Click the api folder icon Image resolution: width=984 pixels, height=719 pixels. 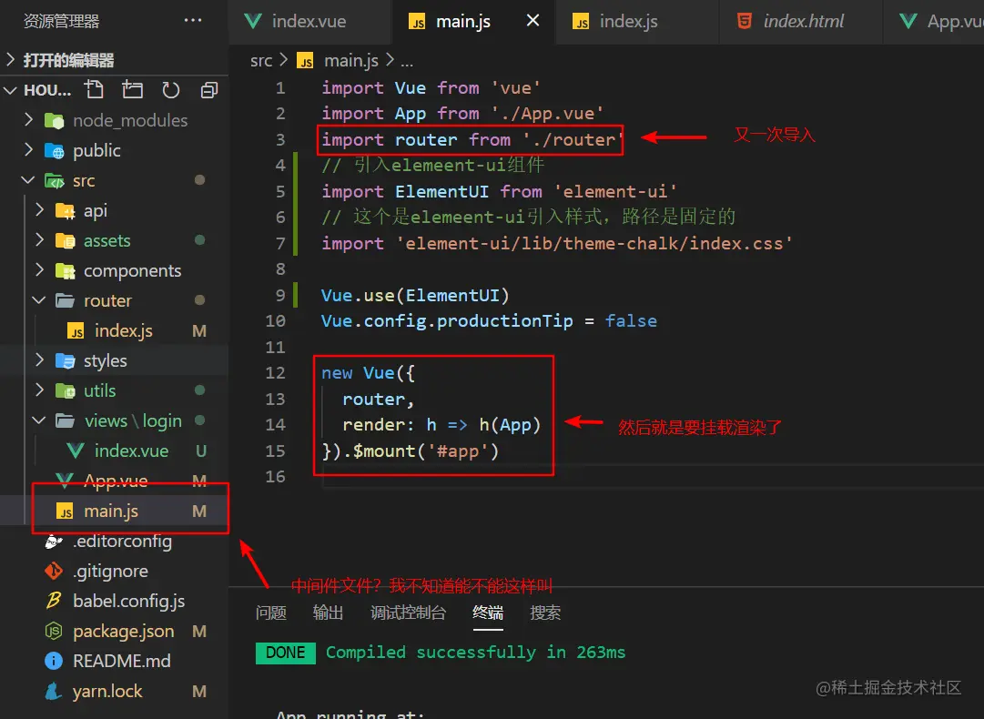point(66,211)
